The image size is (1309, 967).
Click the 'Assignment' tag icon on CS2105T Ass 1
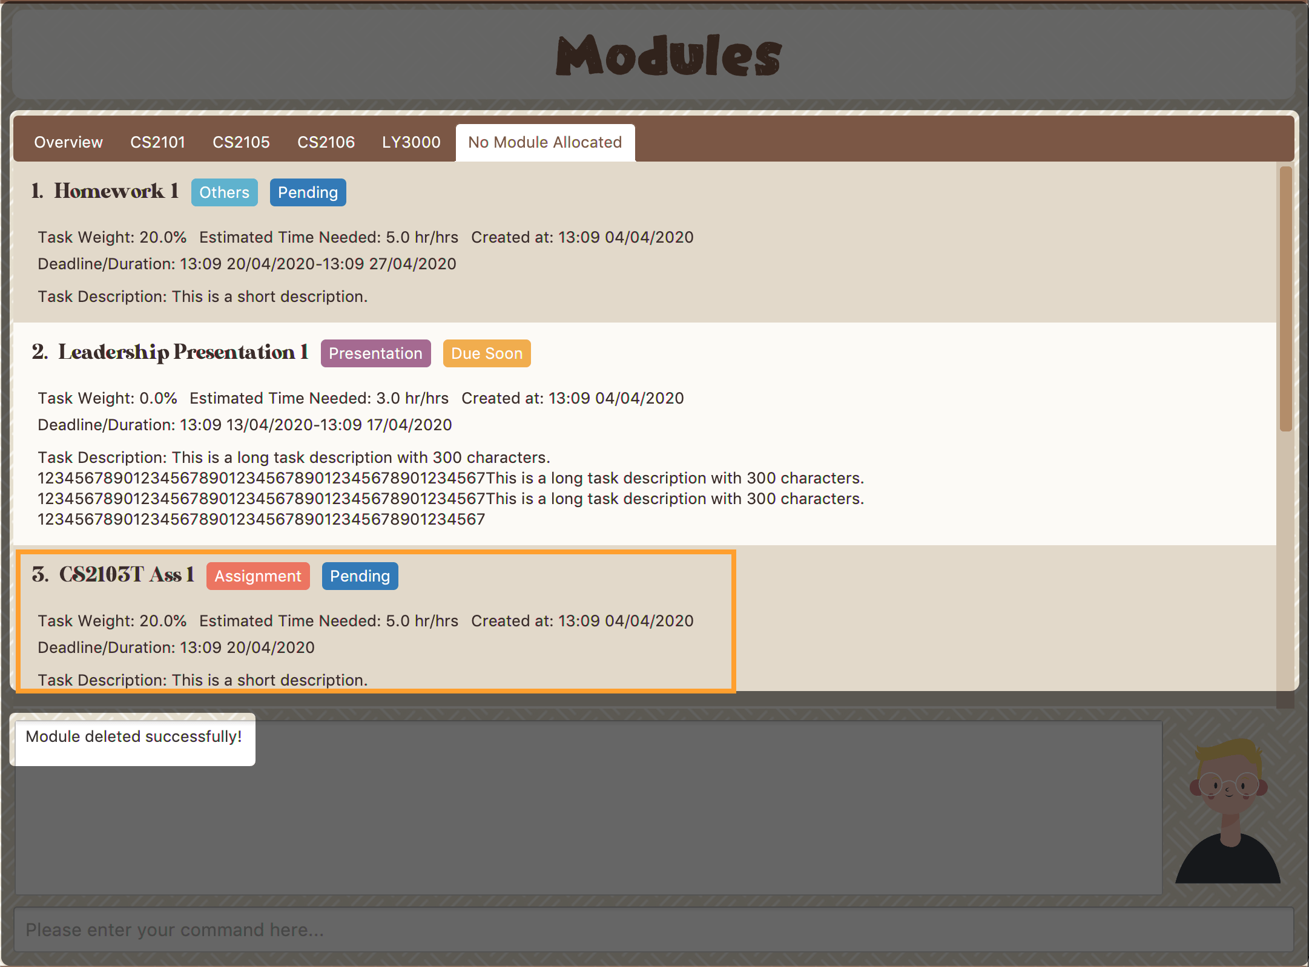pyautogui.click(x=256, y=575)
